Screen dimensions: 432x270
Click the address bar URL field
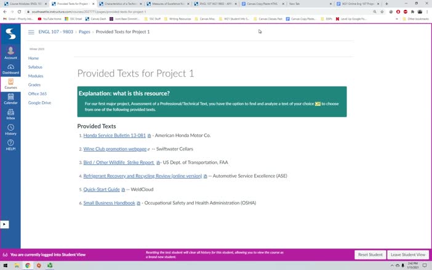pos(198,12)
